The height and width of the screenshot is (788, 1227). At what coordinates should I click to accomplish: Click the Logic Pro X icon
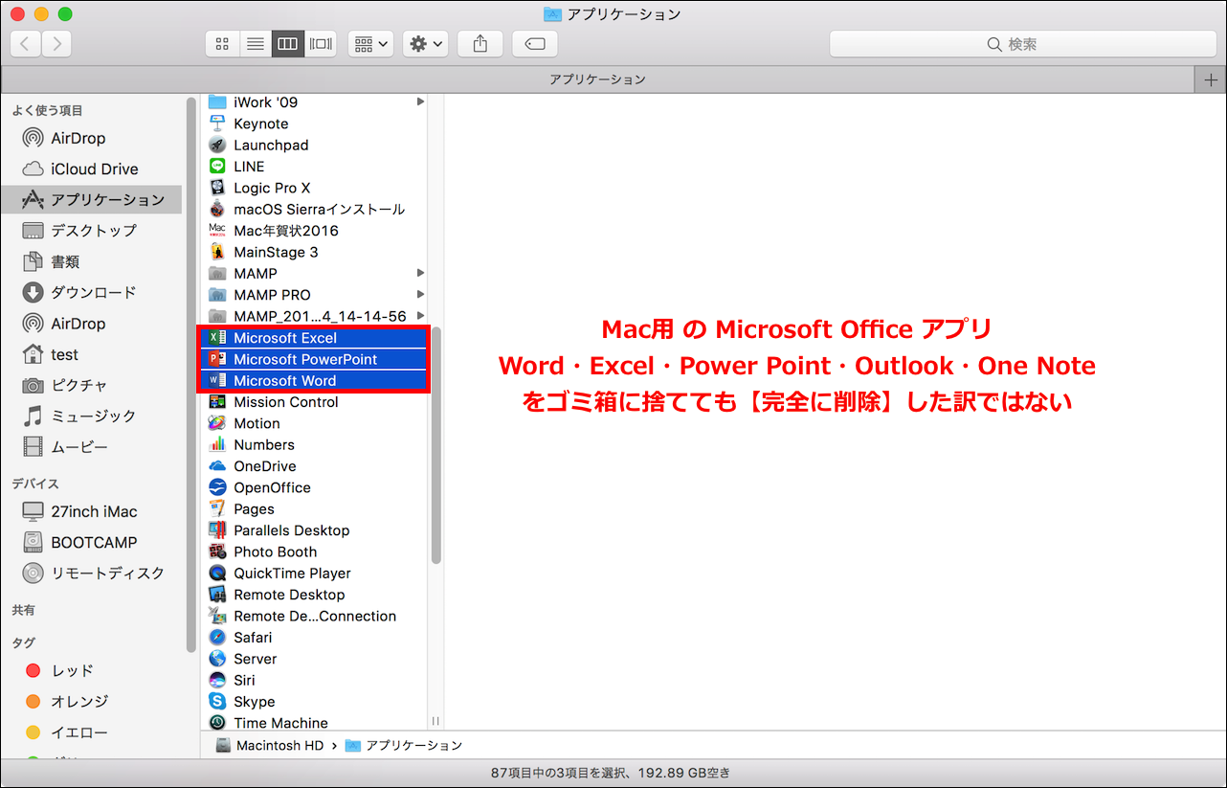(x=217, y=188)
